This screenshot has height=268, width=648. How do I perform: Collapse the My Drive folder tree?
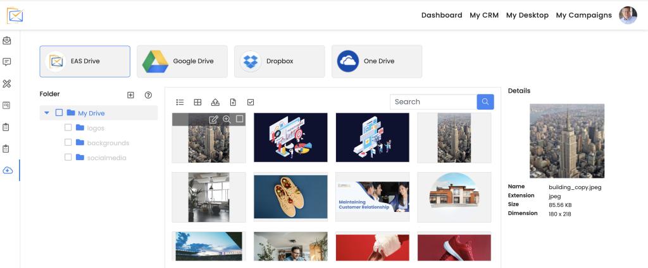47,114
